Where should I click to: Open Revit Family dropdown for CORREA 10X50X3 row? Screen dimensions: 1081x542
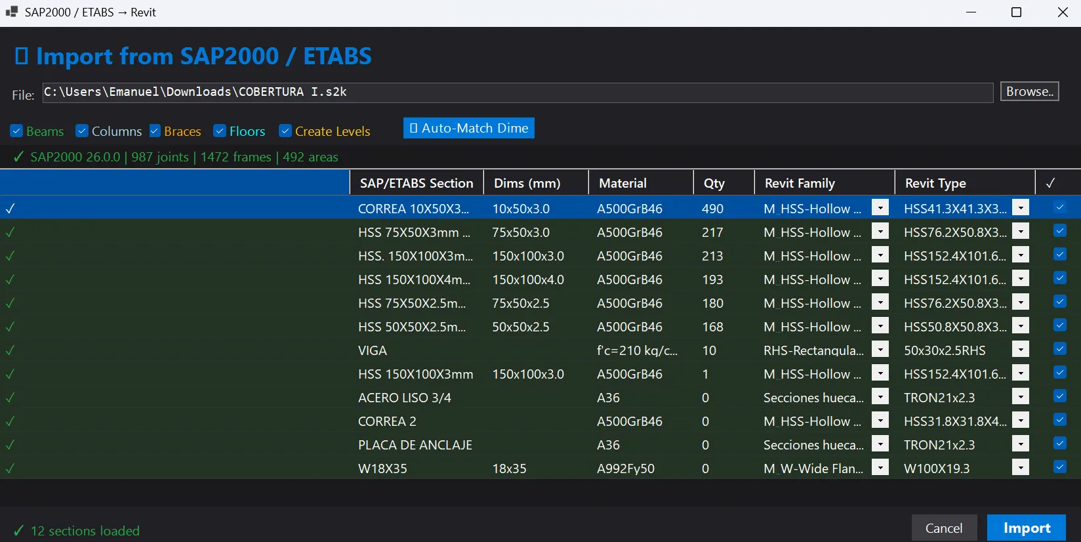(880, 208)
